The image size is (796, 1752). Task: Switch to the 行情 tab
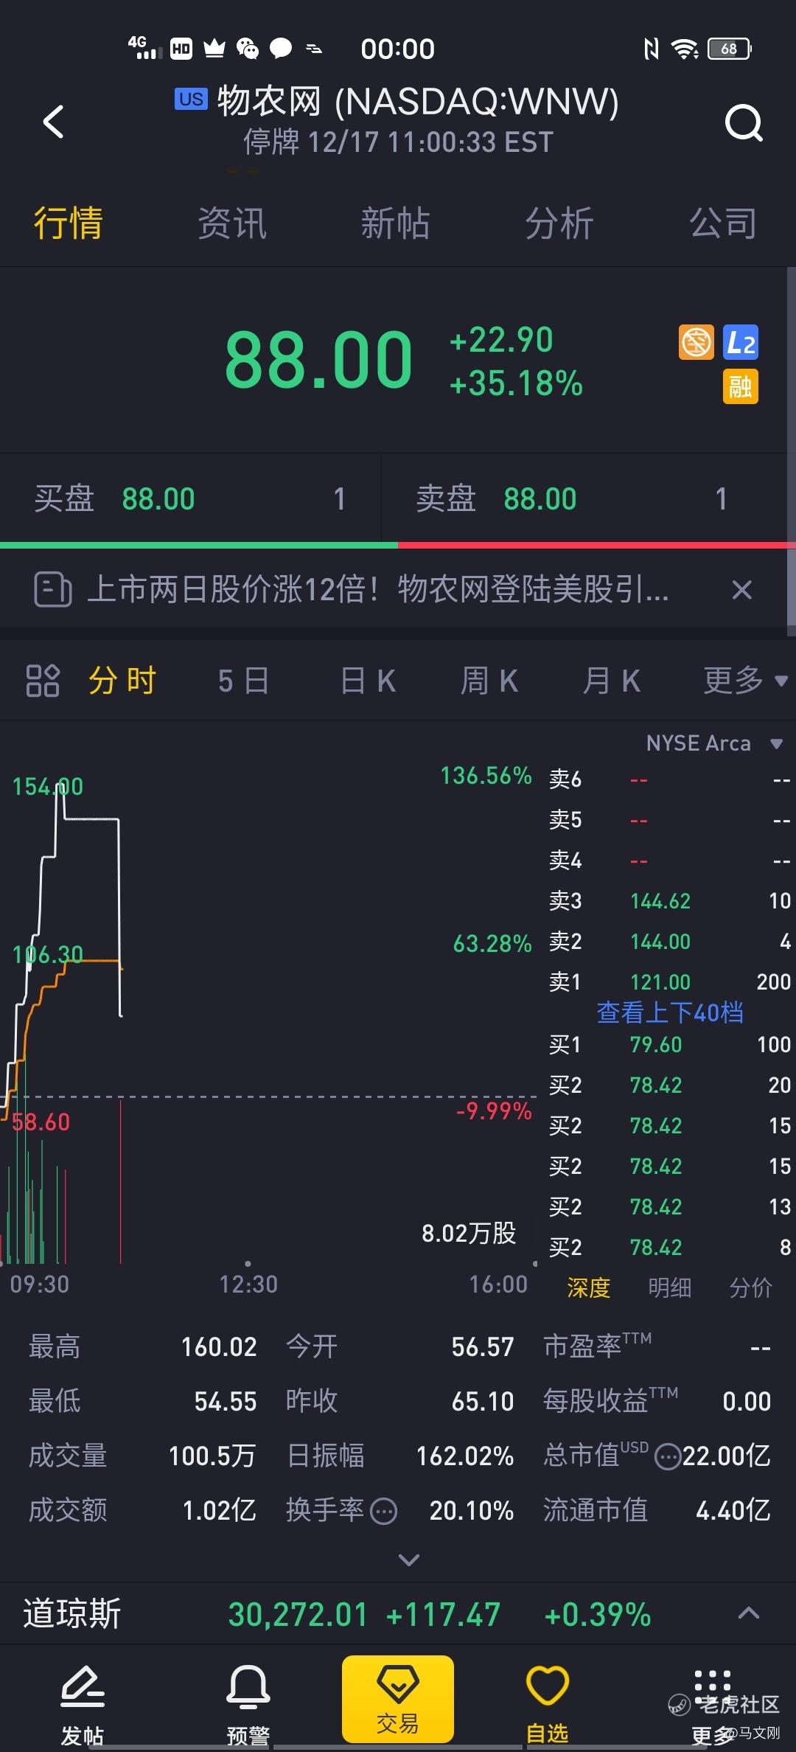coord(68,223)
